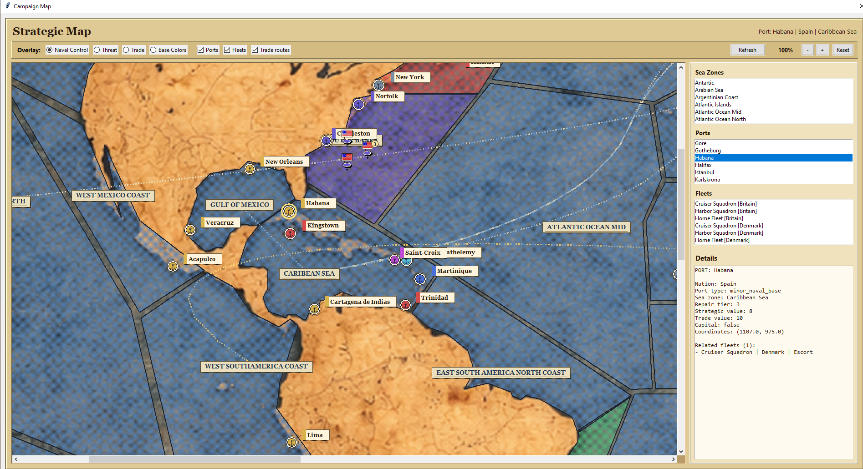Click the map scroll left arrow
The width and height of the screenshot is (863, 469).
tap(16, 459)
